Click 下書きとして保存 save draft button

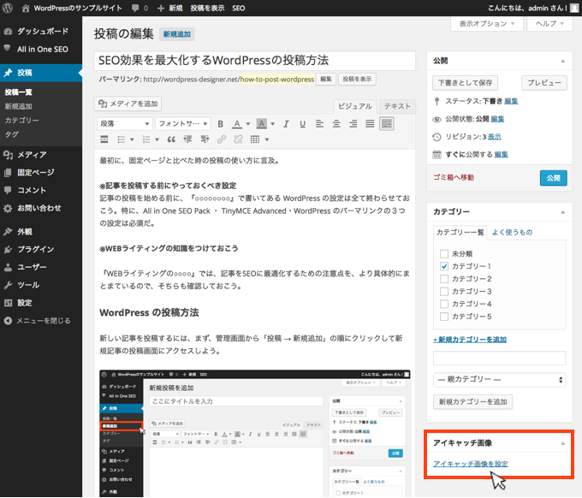465,83
